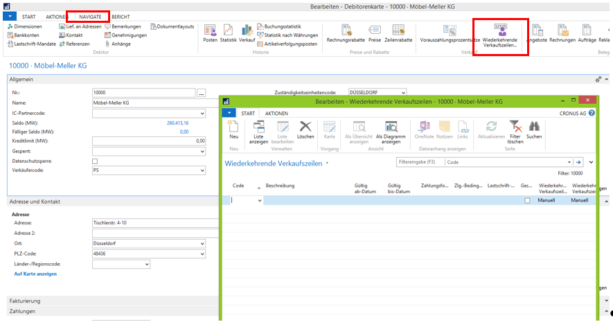Switch to the BERICHT ribbon tab

click(x=121, y=17)
